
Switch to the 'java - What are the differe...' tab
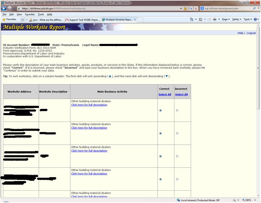46,20
